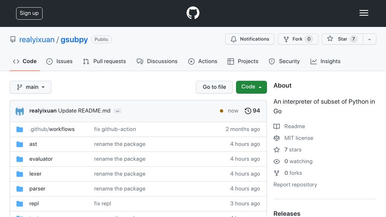Click the folder icon for .github/workflows

pos(20,129)
